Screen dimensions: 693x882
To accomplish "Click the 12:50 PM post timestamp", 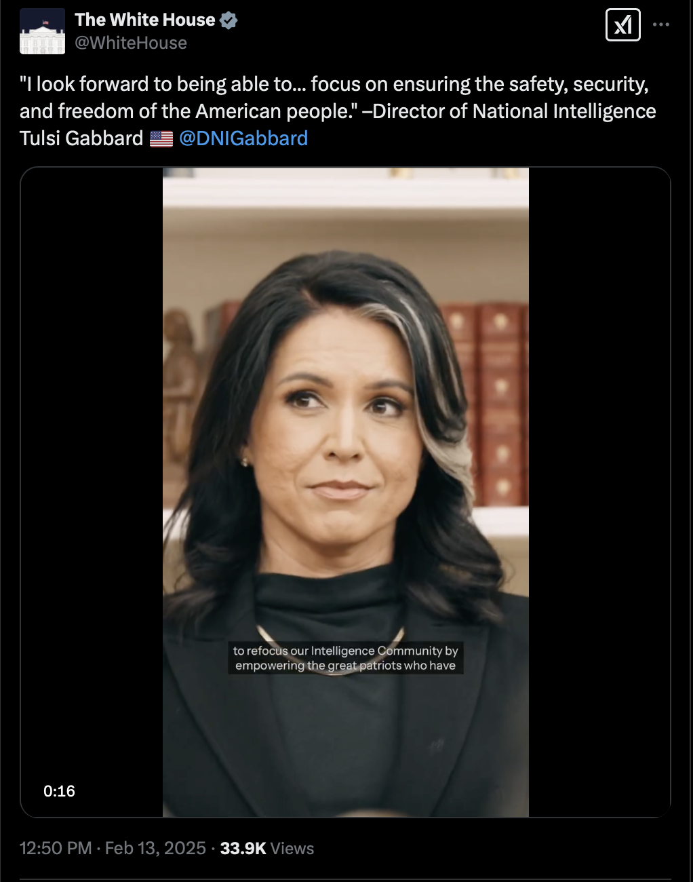I will click(x=56, y=848).
